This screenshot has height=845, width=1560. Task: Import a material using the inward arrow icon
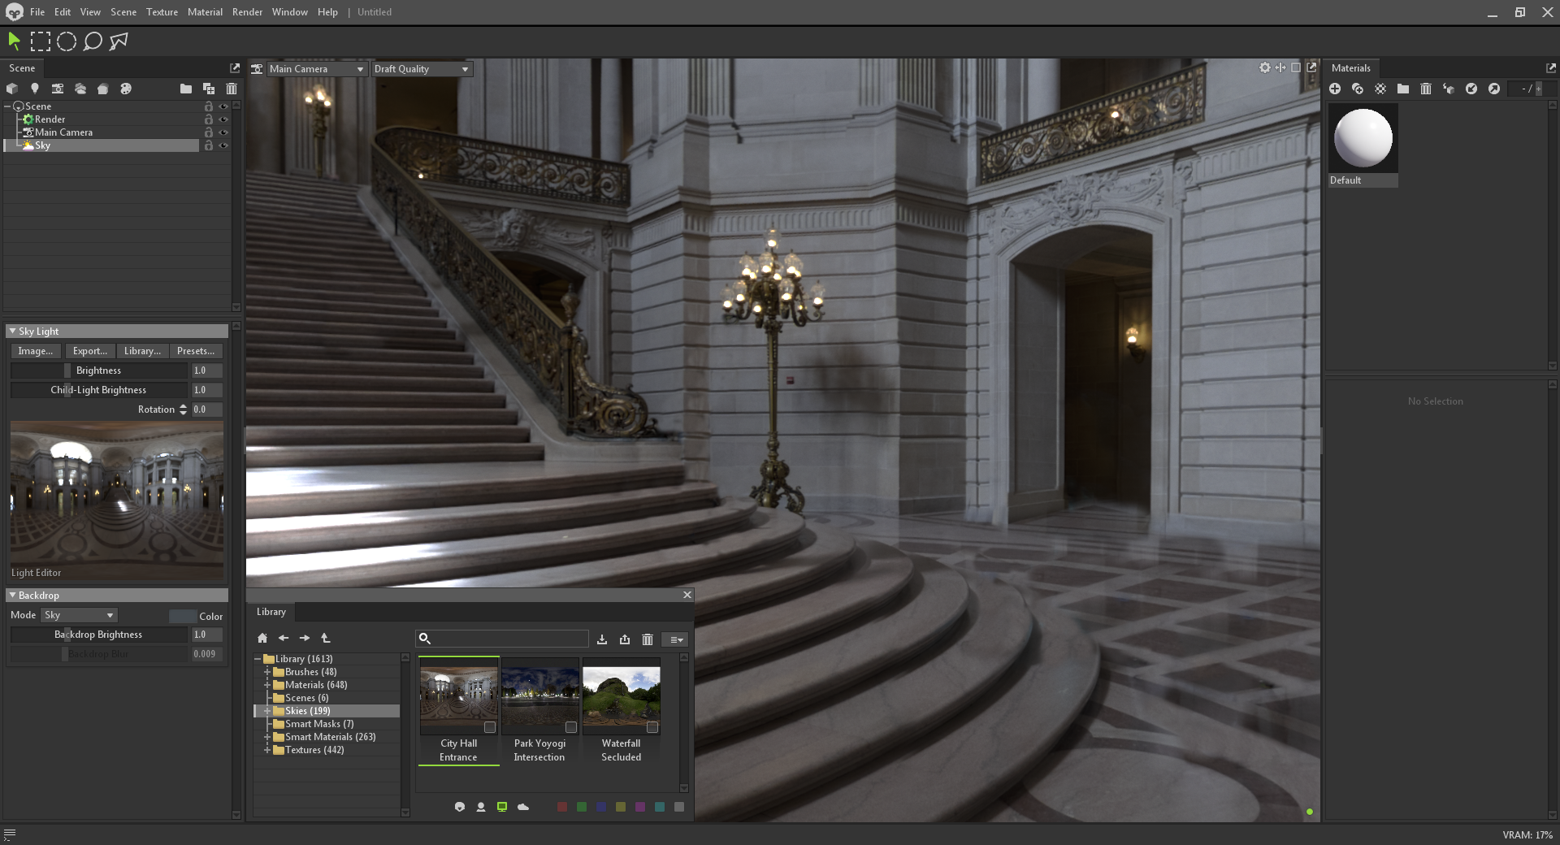(1471, 89)
